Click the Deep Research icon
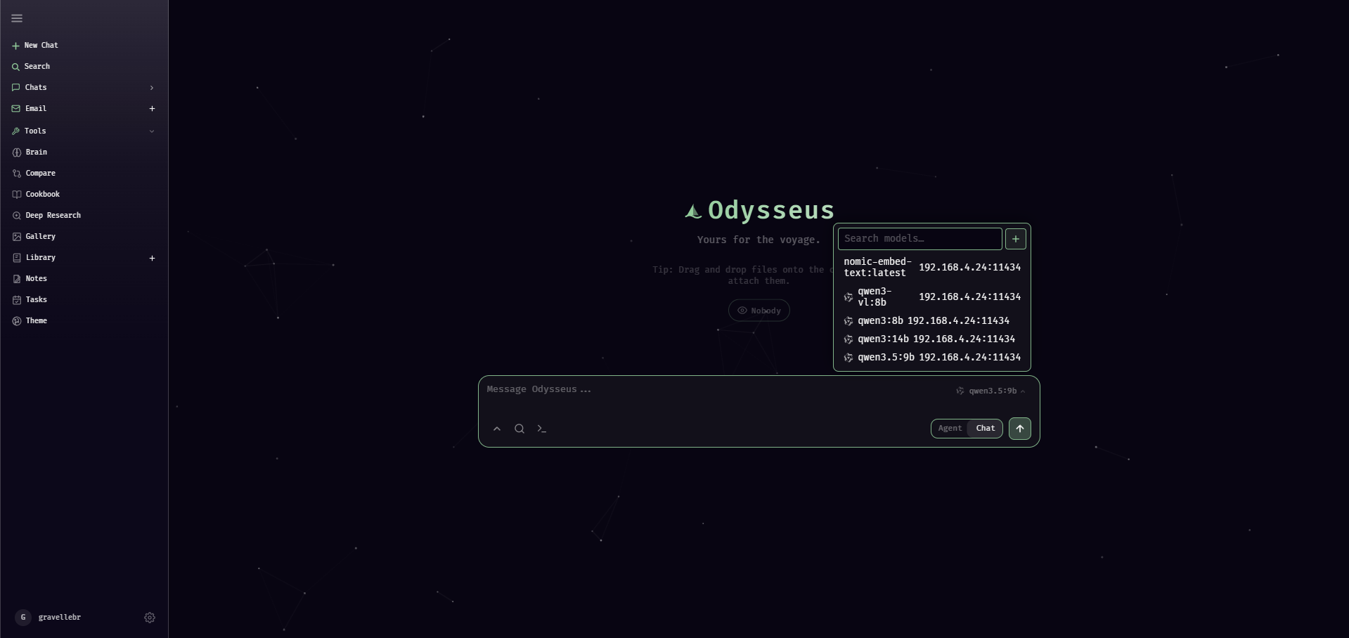Image resolution: width=1349 pixels, height=638 pixels. pos(17,216)
